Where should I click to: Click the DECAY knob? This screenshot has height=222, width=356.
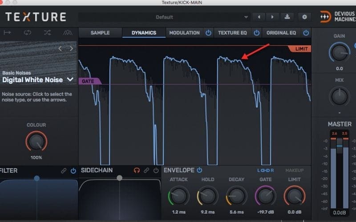[x=236, y=196]
